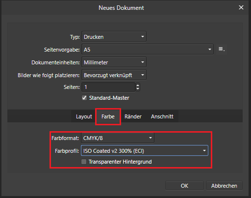251x198 pixels.
Task: Switch to the Layout tab
Action: tap(84, 116)
